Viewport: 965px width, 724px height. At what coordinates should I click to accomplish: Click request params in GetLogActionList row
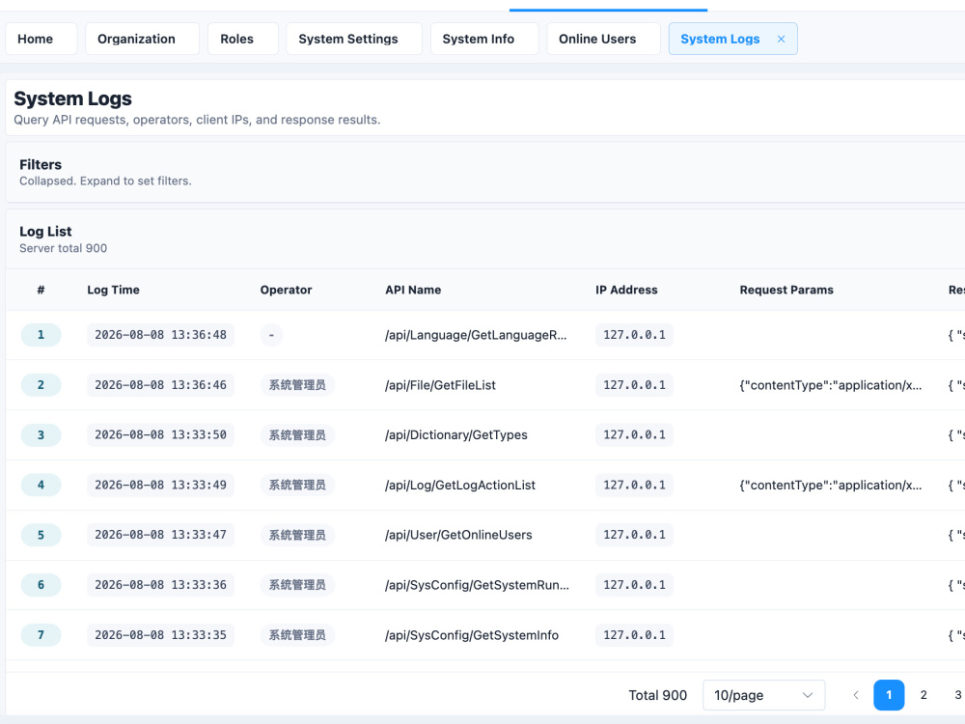[x=831, y=486]
